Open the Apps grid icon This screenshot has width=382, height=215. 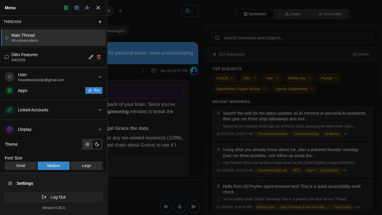point(66,8)
